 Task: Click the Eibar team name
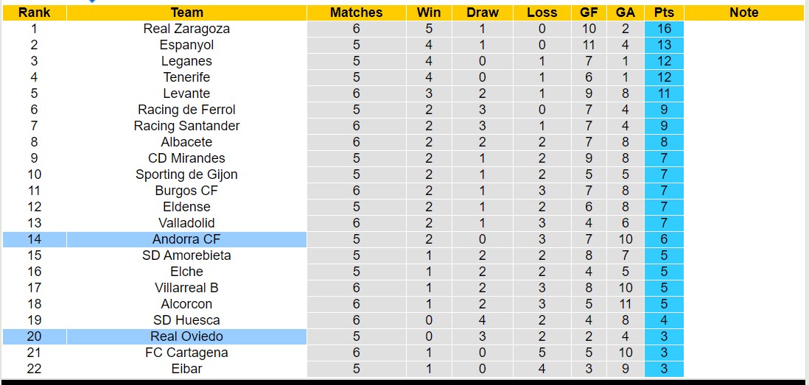click(x=186, y=369)
